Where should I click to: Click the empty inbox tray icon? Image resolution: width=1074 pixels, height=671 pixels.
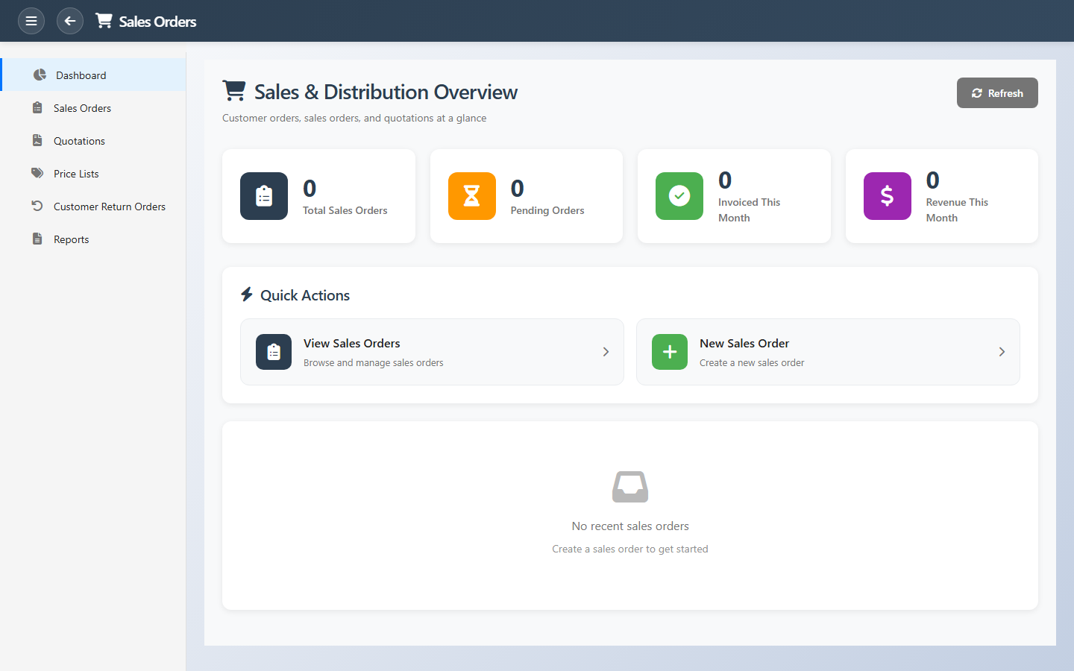pyautogui.click(x=630, y=487)
